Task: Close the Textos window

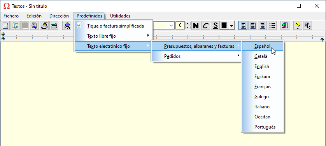Action: tap(316, 6)
